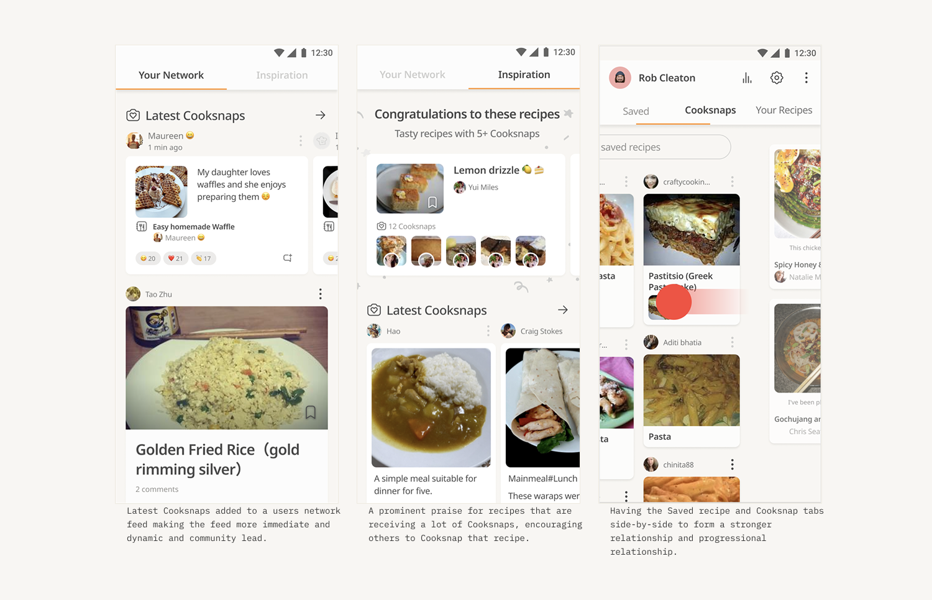Open settings gear in Rob Cleaton profile
This screenshot has width=932, height=600.
(x=777, y=78)
